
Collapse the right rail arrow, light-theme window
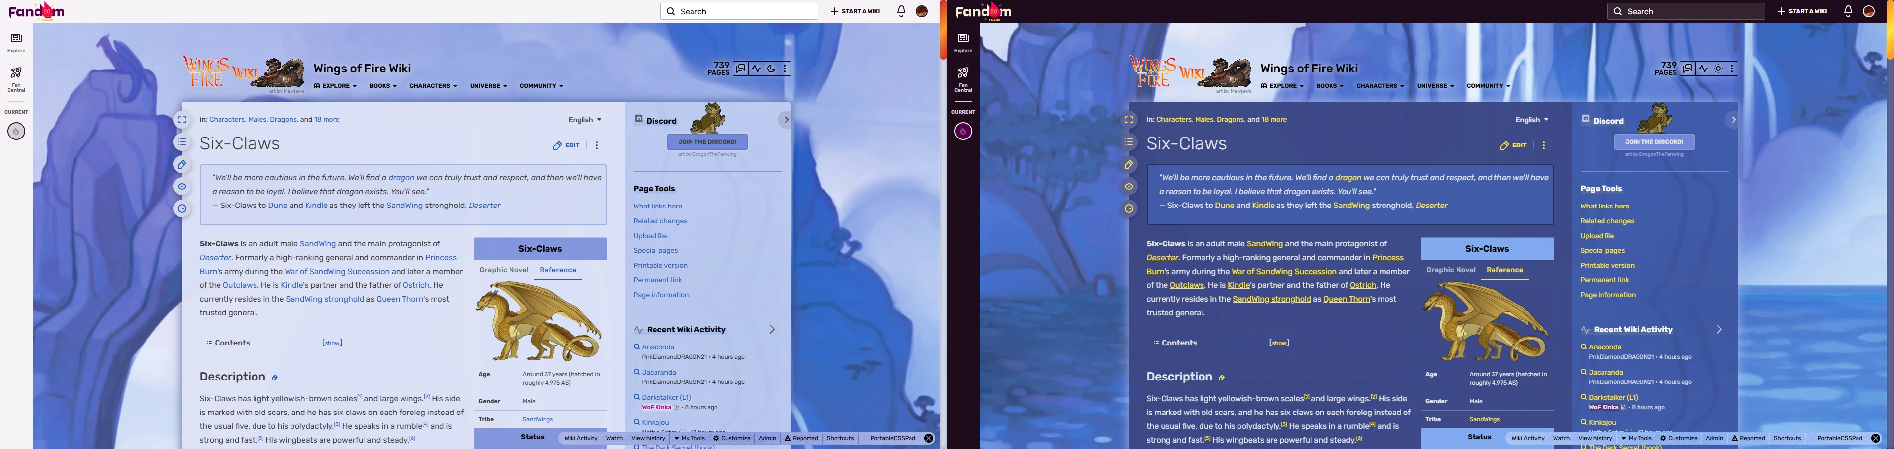tap(786, 120)
